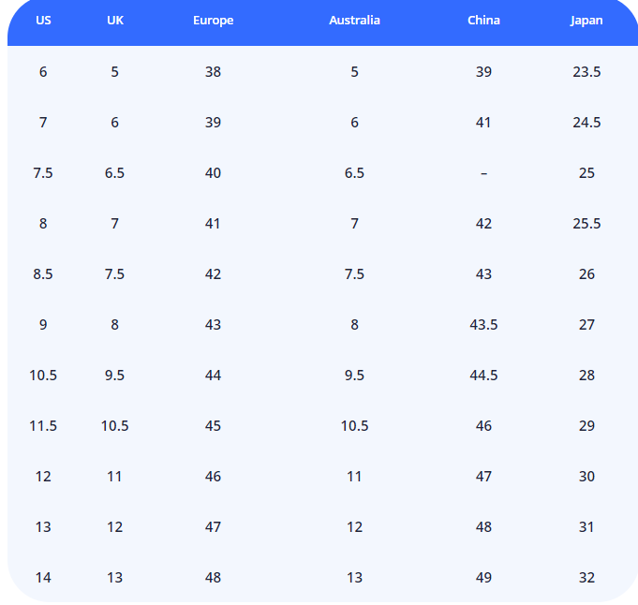Select US size 7.5 cell

[43, 173]
